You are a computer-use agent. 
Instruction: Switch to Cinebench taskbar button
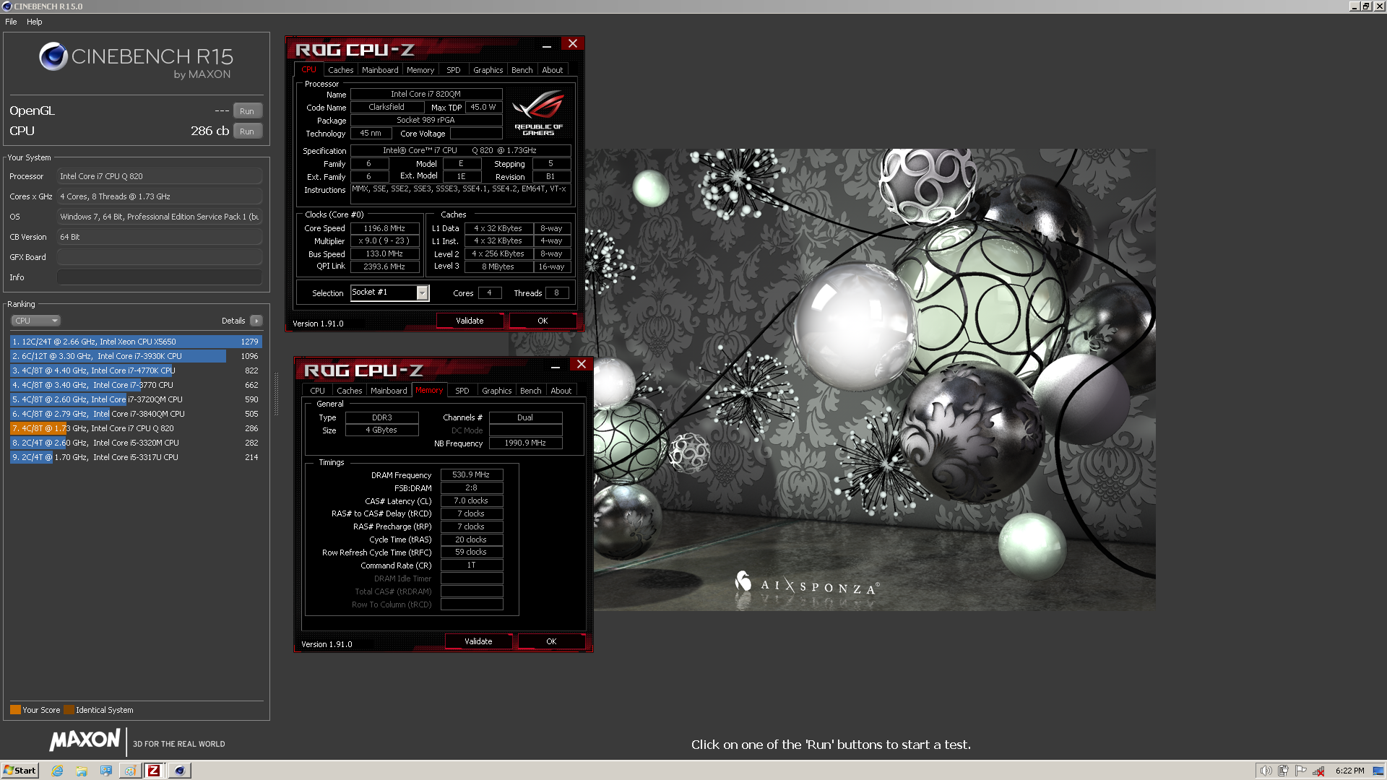(179, 771)
